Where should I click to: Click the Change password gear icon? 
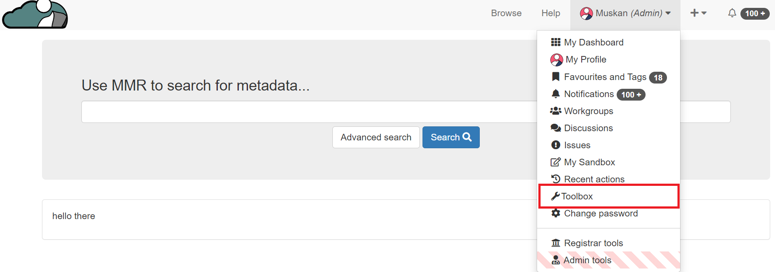point(555,213)
